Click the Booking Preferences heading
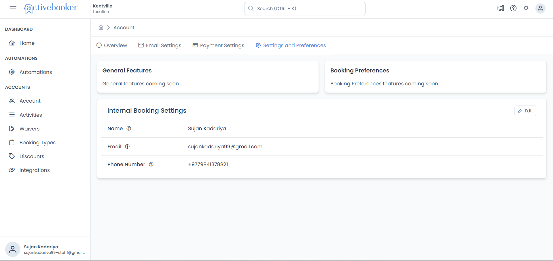 coord(360,70)
